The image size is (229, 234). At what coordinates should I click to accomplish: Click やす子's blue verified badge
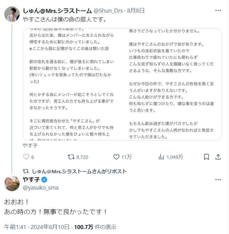tap(44, 180)
